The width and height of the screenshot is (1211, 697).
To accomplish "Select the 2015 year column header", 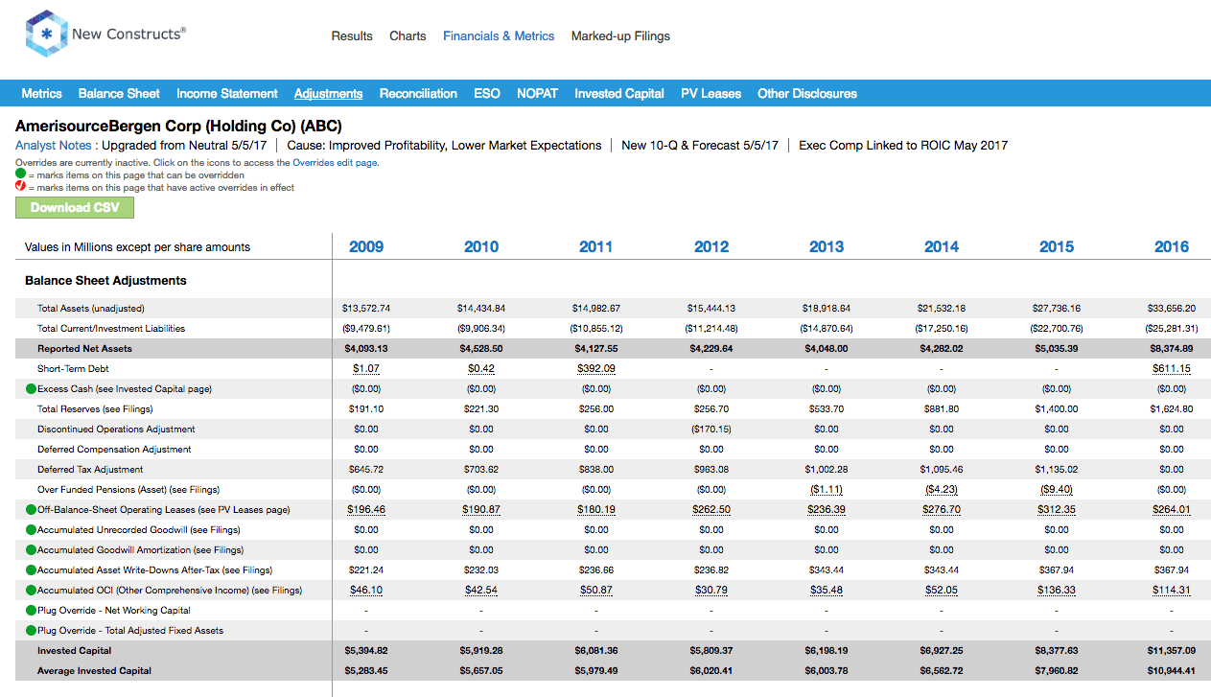I will (1057, 247).
